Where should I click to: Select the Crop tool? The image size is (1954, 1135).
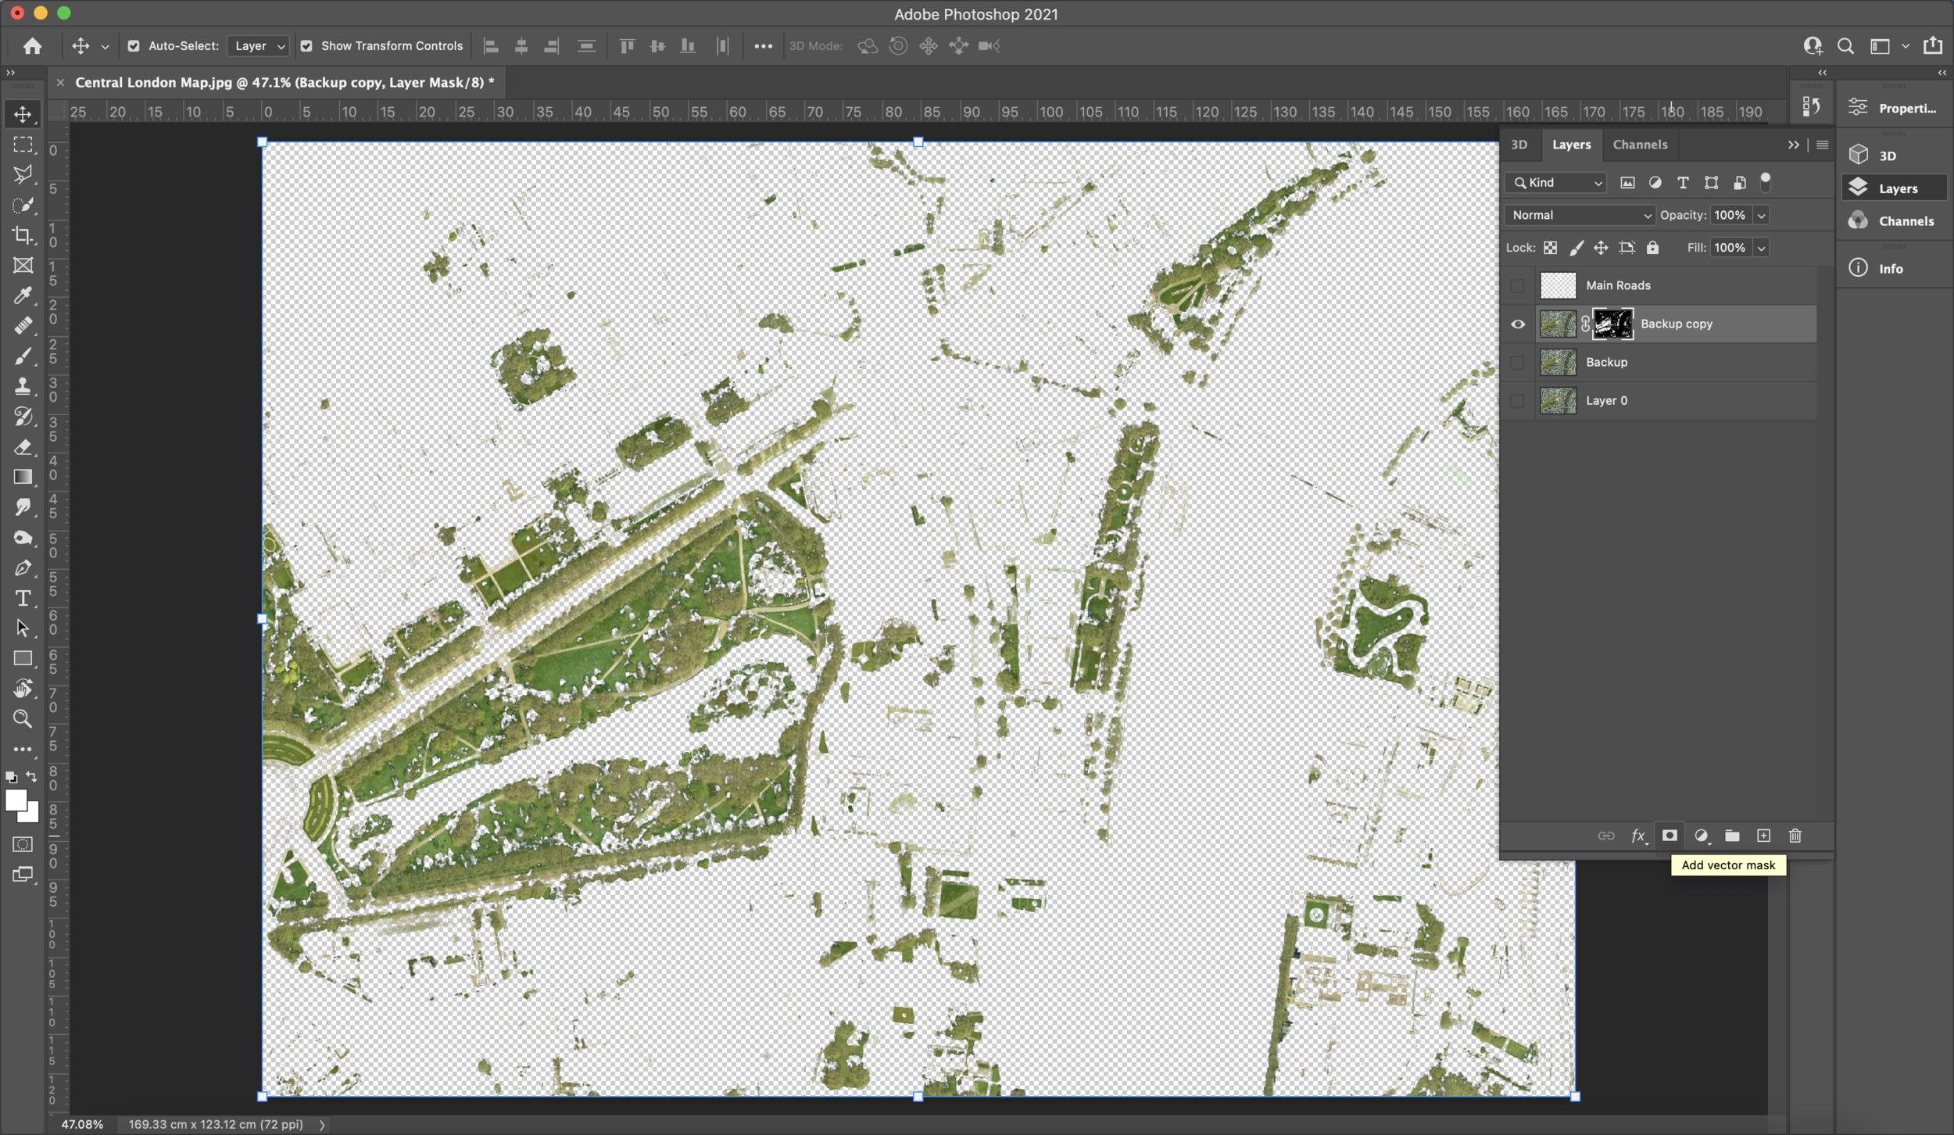pyautogui.click(x=23, y=235)
